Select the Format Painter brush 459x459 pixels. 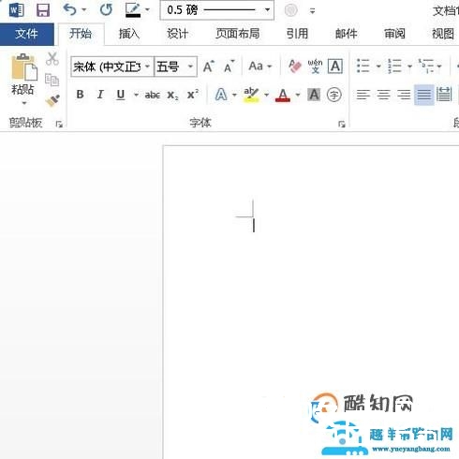(52, 101)
